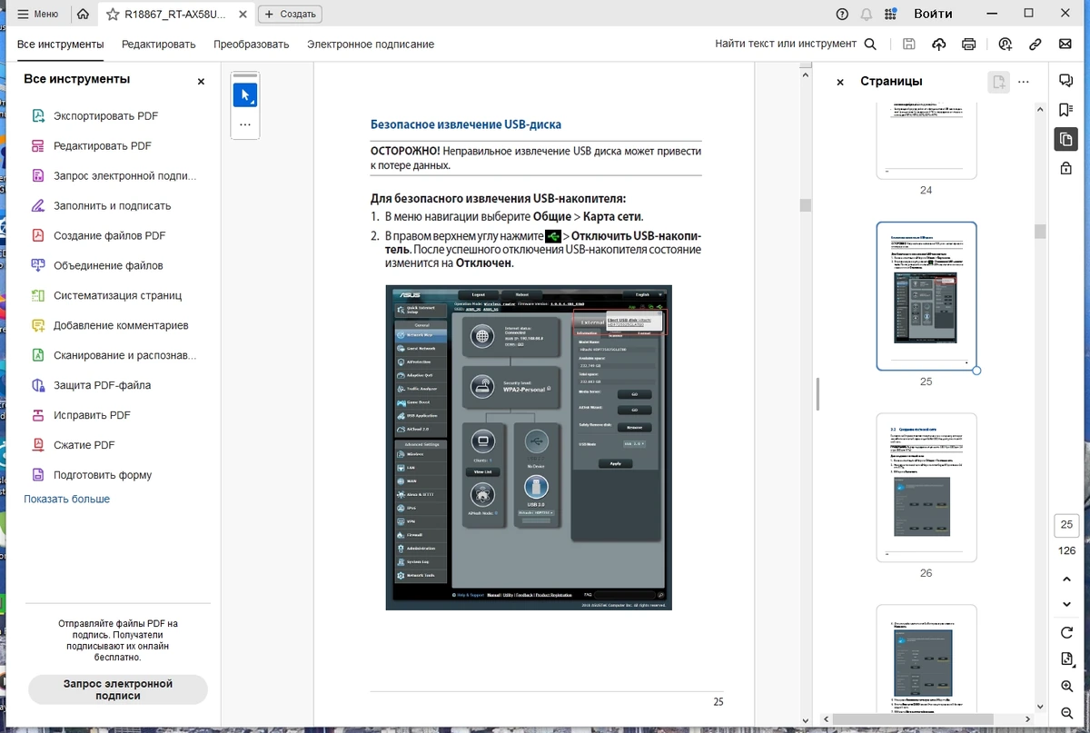
Task: Open the comments panel in the right rail
Action: 1066,81
